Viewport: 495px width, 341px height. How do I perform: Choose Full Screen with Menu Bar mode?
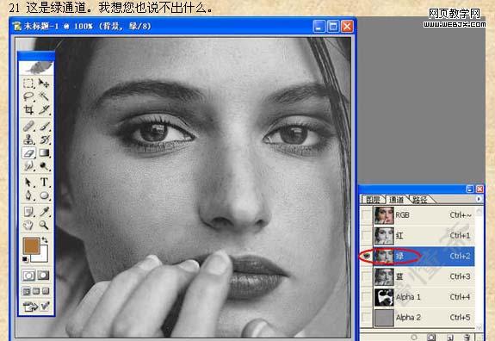coord(36,291)
